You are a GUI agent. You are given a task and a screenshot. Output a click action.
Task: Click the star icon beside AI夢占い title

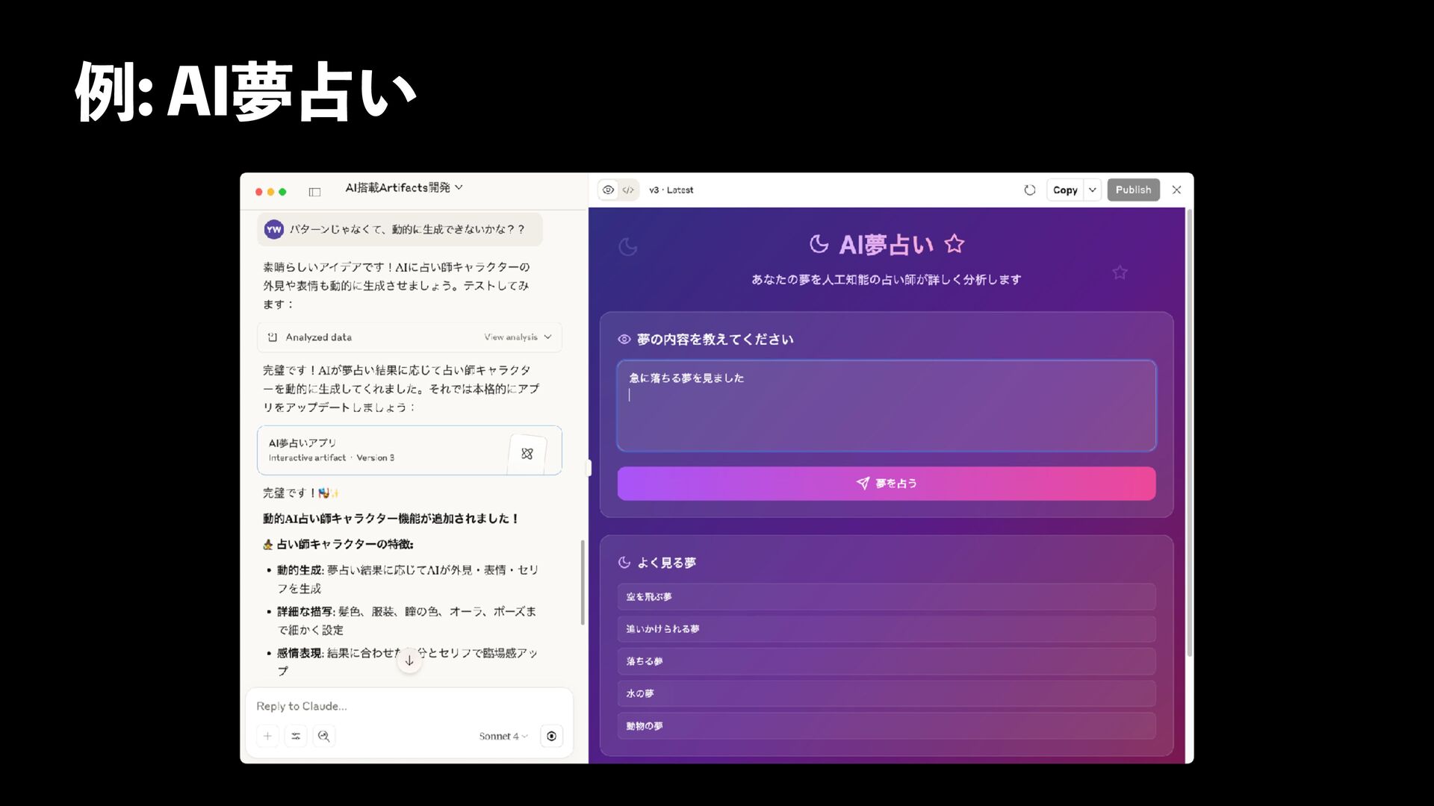pyautogui.click(x=955, y=244)
